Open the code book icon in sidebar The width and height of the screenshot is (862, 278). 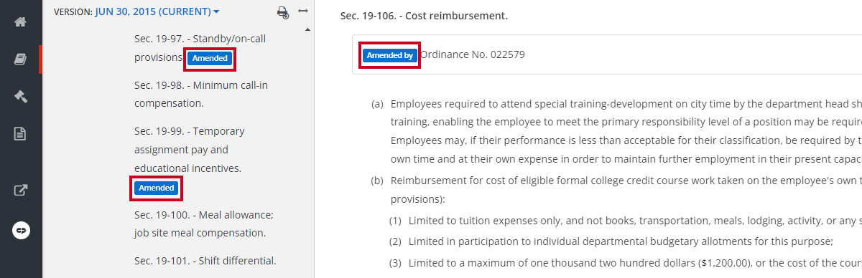[20, 59]
